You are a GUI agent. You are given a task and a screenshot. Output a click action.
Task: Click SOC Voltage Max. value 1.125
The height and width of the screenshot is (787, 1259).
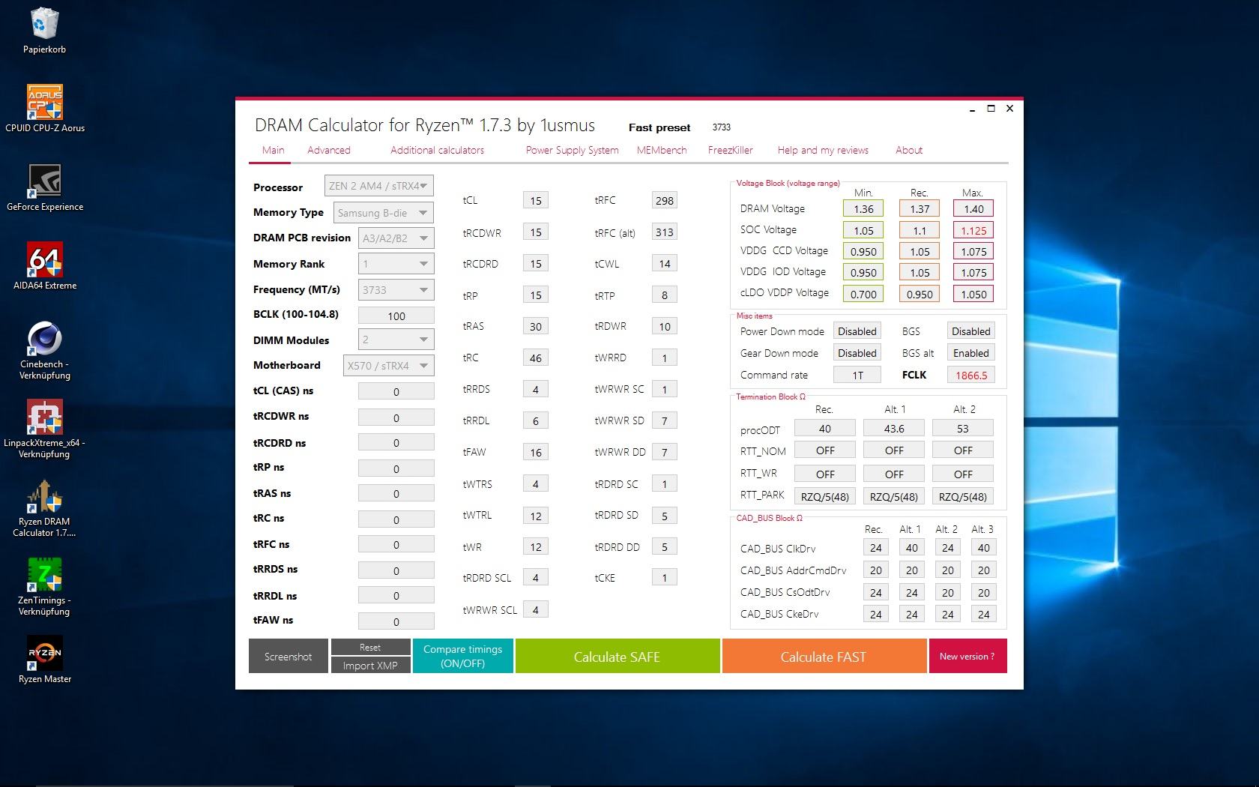(973, 230)
